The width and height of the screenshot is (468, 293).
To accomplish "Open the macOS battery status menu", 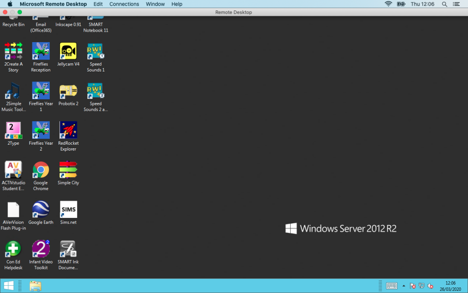I will [401, 4].
